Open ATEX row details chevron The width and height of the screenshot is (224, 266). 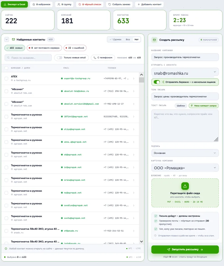pos(134,78)
